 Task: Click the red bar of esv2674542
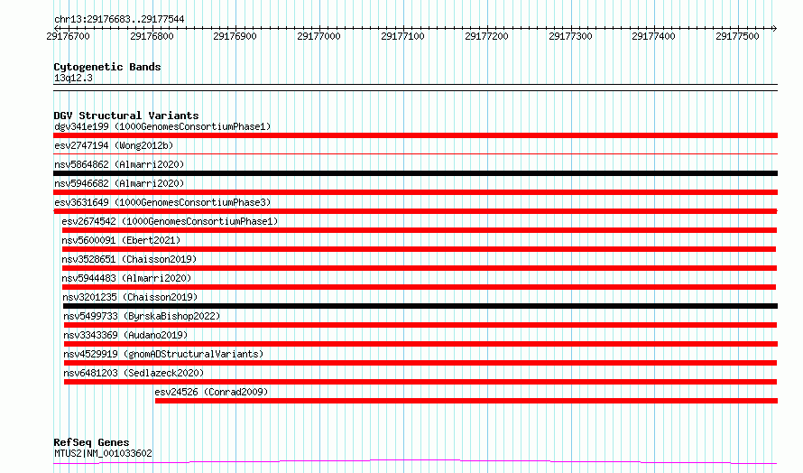click(419, 230)
